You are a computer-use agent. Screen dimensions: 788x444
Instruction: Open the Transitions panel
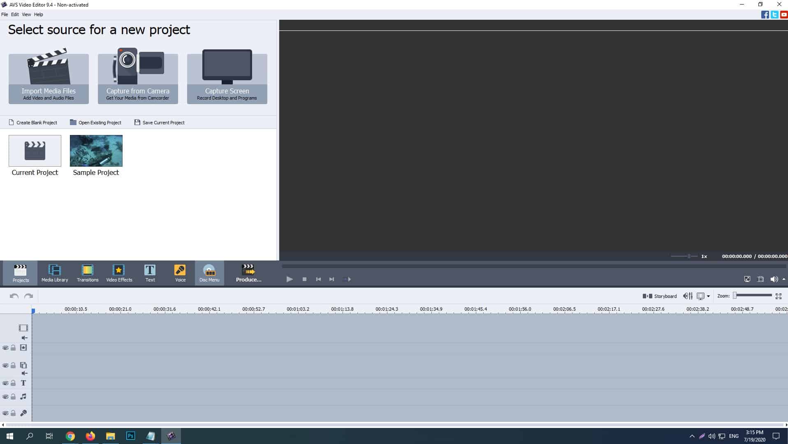tap(88, 273)
